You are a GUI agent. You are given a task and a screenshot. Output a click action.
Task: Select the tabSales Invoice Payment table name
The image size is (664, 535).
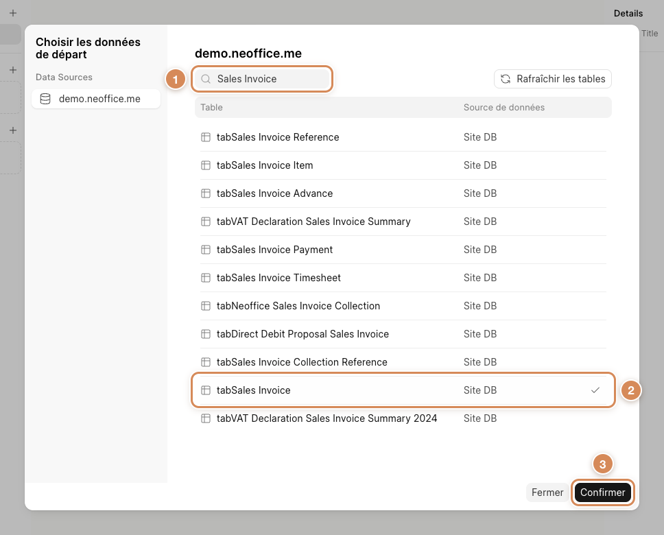(x=274, y=250)
